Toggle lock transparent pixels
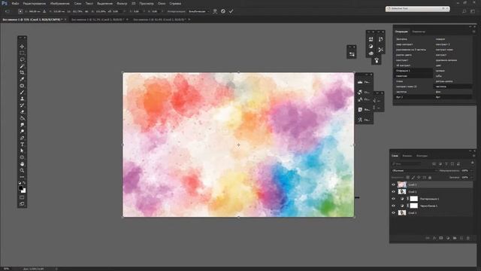The height and width of the screenshot is (271, 481). [x=407, y=178]
